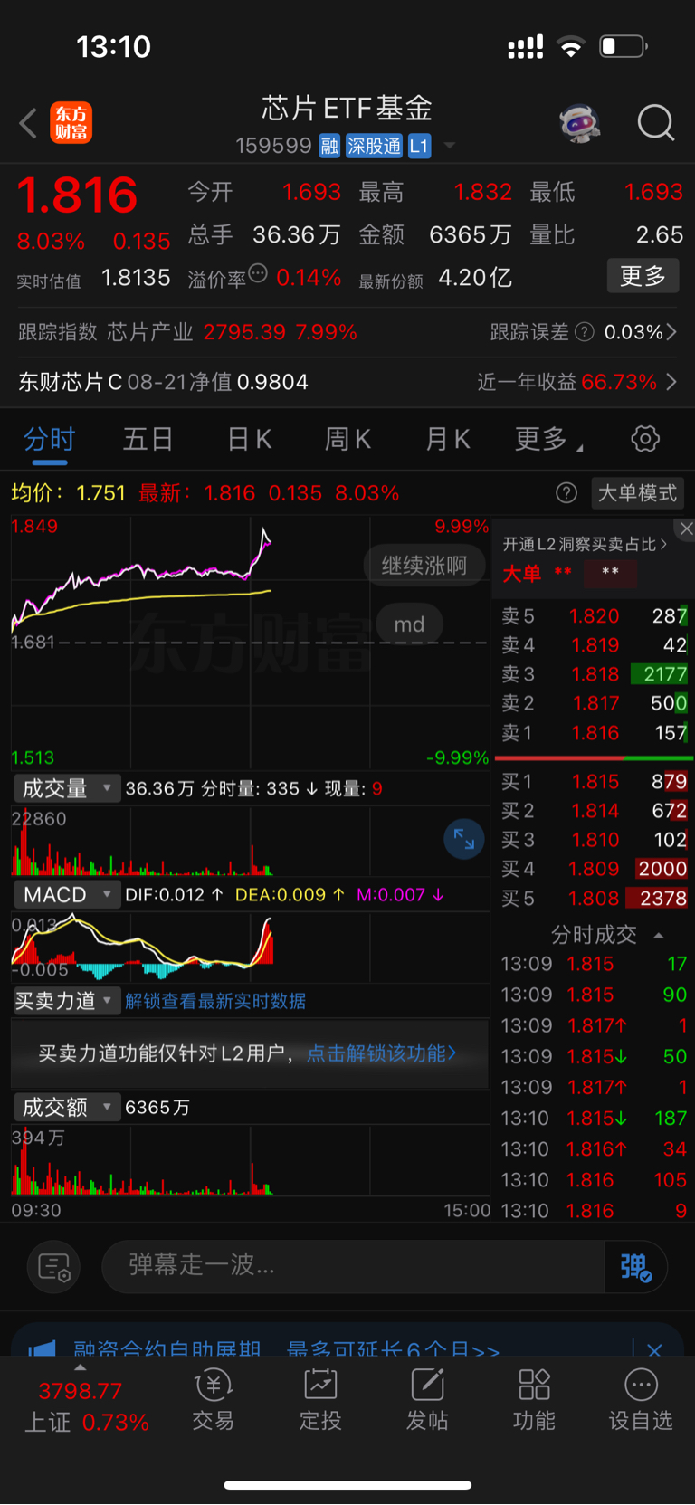Select 卖3 price 1.818 row
The image size is (695, 1505).
(x=594, y=674)
